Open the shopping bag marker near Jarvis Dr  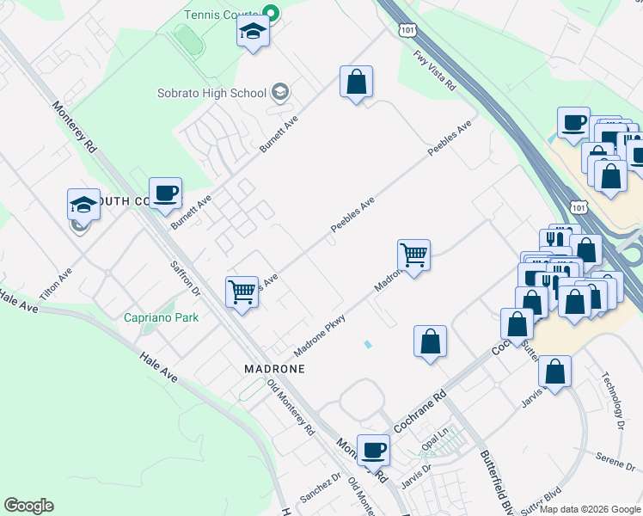click(554, 373)
